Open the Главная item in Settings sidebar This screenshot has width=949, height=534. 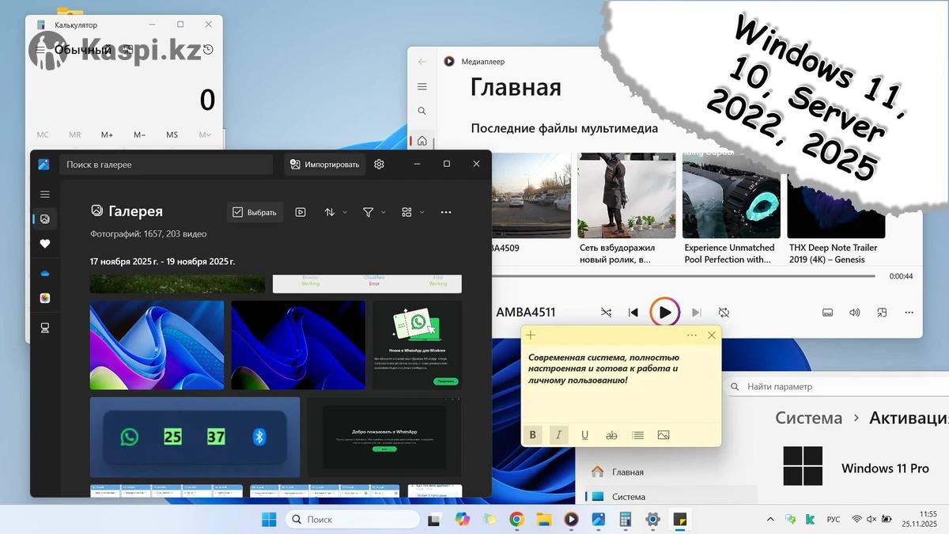coord(627,472)
